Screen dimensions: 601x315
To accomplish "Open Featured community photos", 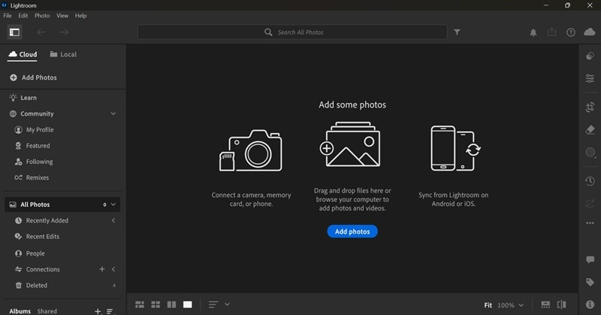I will 32,146.
